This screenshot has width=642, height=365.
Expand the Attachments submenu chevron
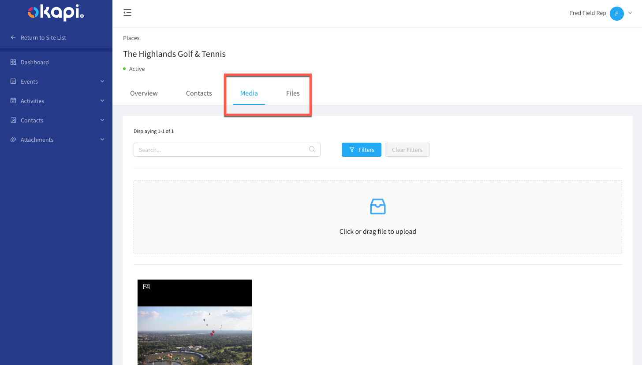102,140
